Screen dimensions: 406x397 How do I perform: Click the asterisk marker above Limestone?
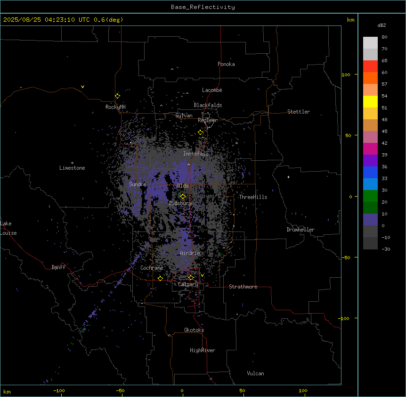72,163
